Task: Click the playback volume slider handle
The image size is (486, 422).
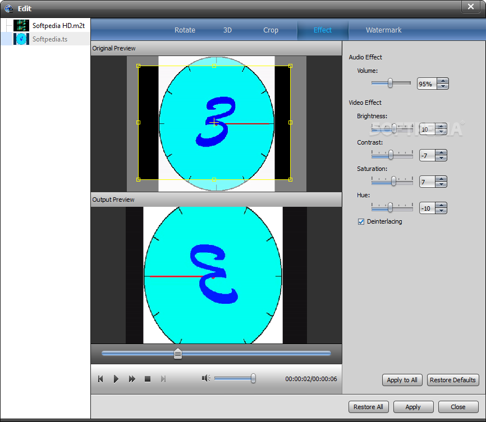Action: [x=253, y=378]
